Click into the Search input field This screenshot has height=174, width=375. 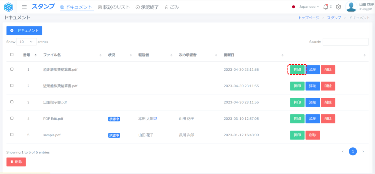[345, 42]
